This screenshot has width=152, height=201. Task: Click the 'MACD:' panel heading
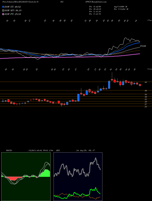[x=9, y=150]
